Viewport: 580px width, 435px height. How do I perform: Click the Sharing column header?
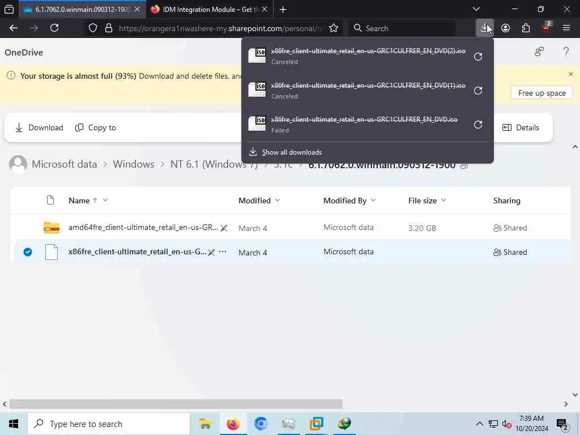[506, 201]
